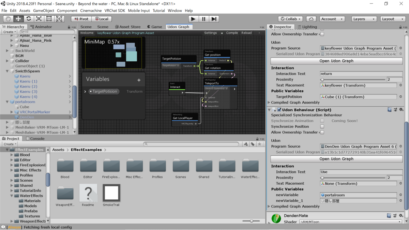Open Udon Behaviour help icon
The width and height of the screenshot is (409, 230).
coord(390,110)
